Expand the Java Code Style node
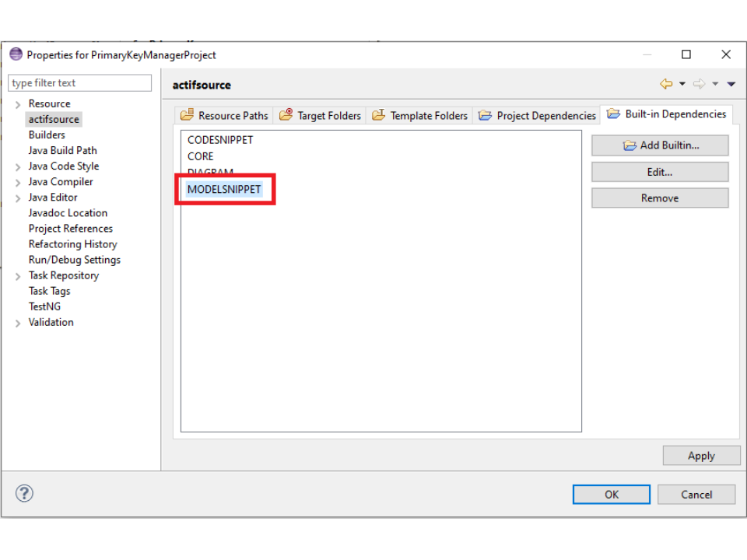The height and width of the screenshot is (560, 747). coord(18,166)
